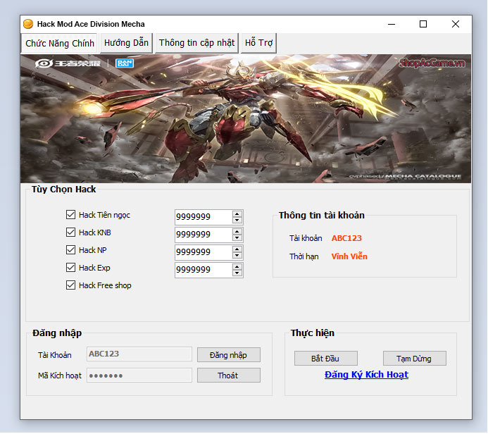Increase Hack Exp value with up arrow

[237, 267]
